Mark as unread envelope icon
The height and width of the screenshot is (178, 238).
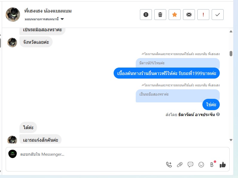click(189, 15)
